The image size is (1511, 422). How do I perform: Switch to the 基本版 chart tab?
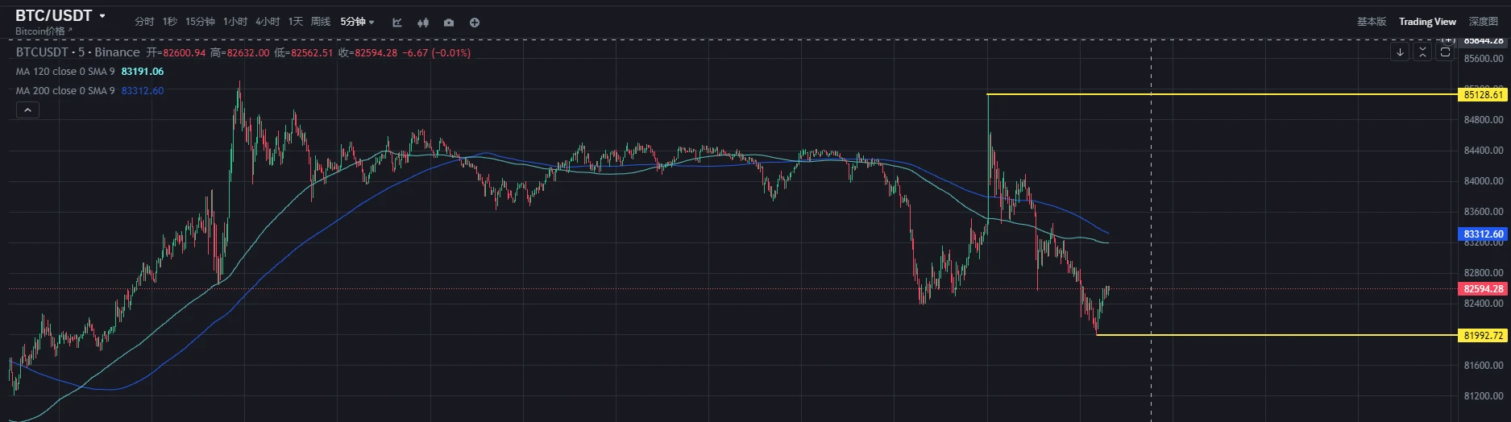point(1371,22)
